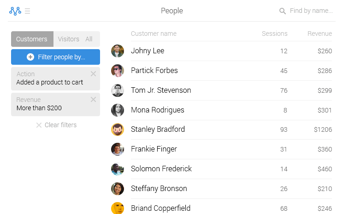Focus the Find by name search field
343x214 pixels.
311,11
